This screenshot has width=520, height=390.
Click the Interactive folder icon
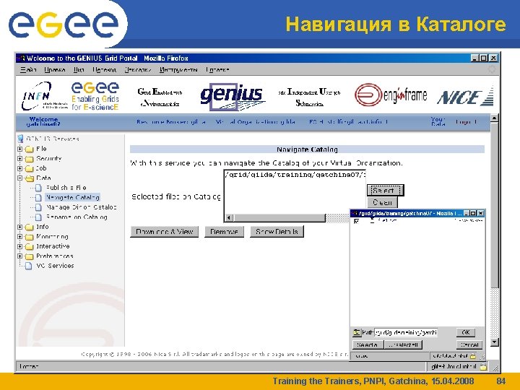click(30, 246)
